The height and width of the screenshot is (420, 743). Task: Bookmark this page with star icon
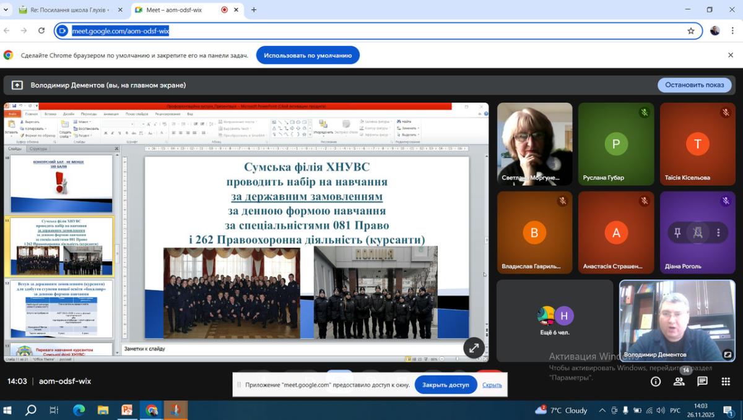(691, 31)
